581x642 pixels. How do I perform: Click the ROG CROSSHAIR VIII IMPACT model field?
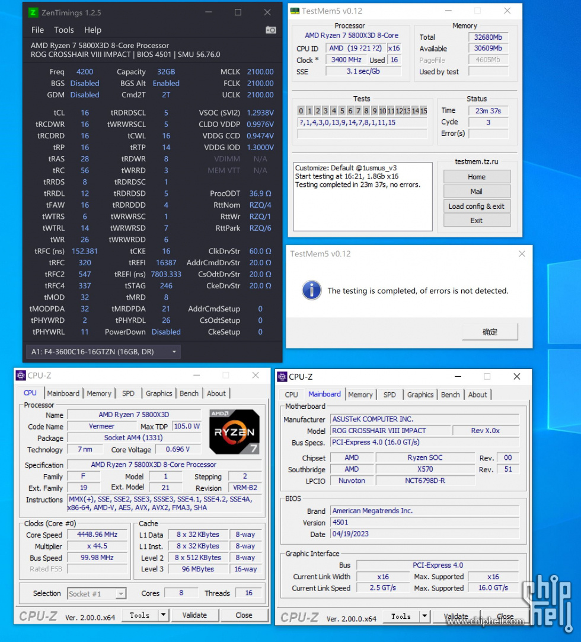(x=390, y=430)
